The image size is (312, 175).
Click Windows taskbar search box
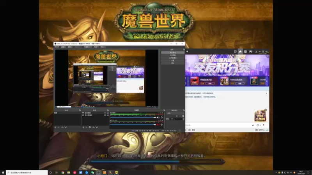(x=27, y=173)
